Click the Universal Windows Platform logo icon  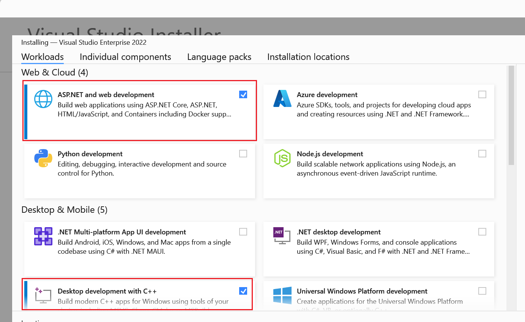(282, 295)
